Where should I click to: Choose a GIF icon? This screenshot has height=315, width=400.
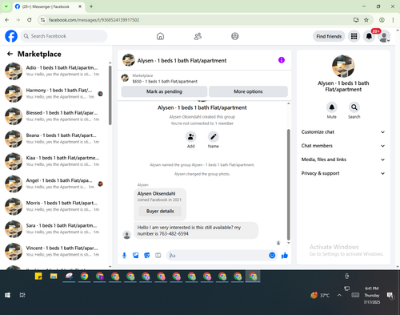coord(158,256)
